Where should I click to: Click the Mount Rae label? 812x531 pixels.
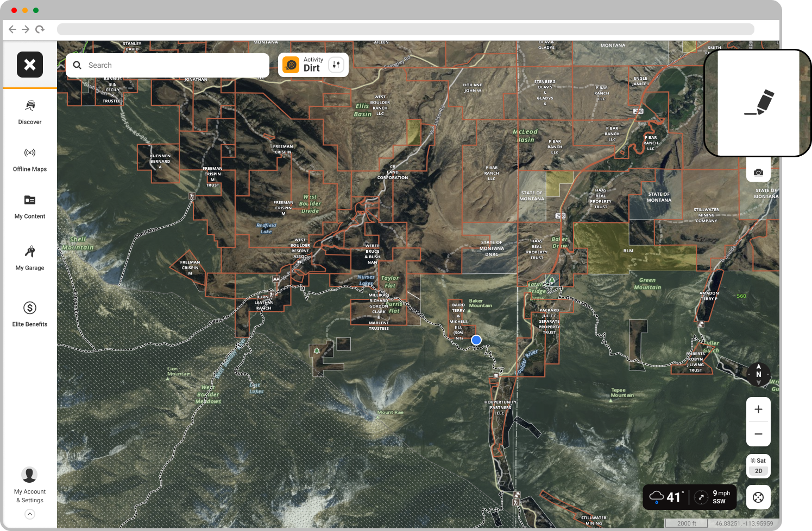pyautogui.click(x=391, y=412)
